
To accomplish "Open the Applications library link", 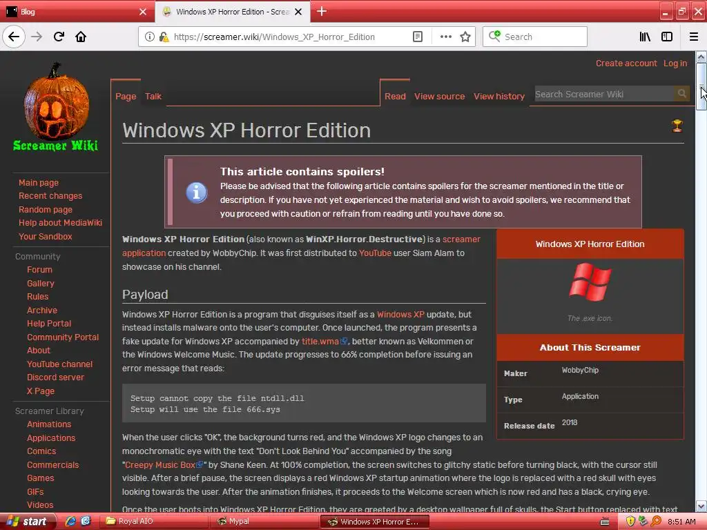I will tap(51, 438).
